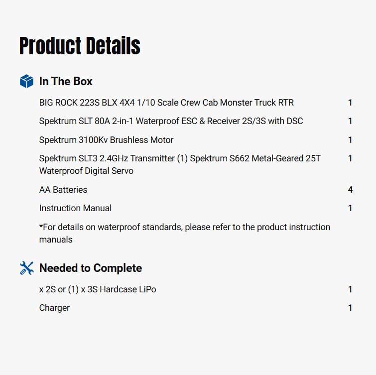Click the Instruction Manual item
376x375 pixels.
pos(75,208)
